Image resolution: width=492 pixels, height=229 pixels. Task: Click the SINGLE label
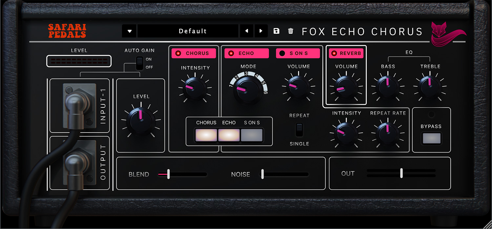click(299, 144)
